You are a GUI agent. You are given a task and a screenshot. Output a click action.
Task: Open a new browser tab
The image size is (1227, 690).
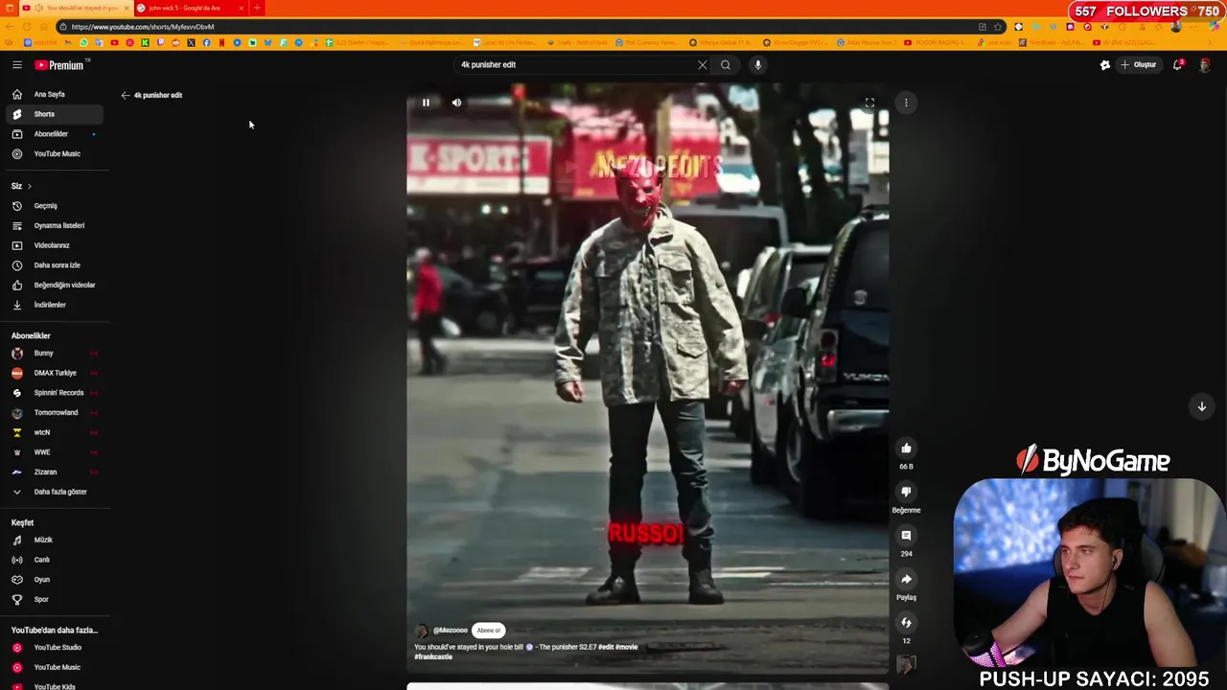[x=257, y=8]
